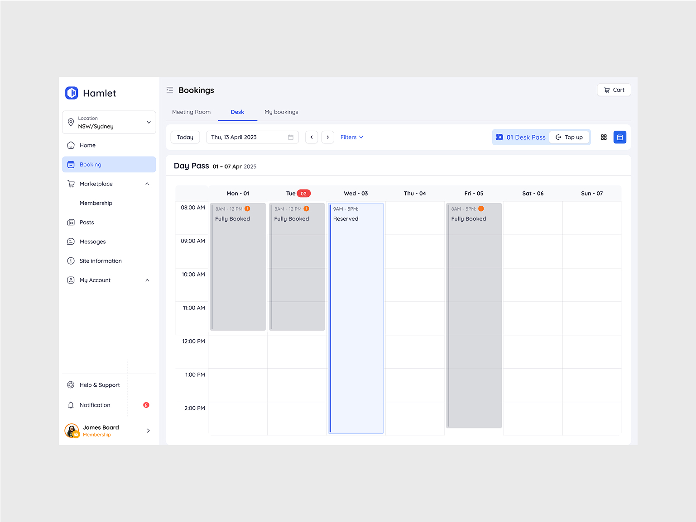696x522 pixels.
Task: Click the calendar view icon on the right
Action: [619, 137]
